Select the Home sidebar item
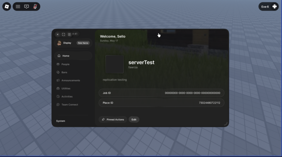The height and width of the screenshot is (157, 282). [73, 56]
